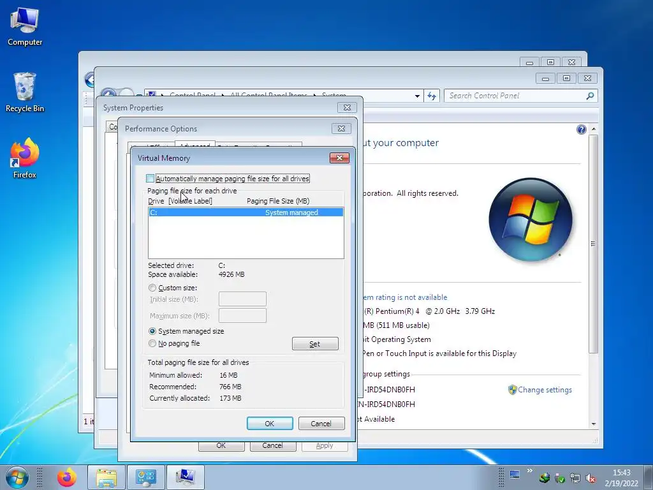Close the Virtual Memory dialog
Screen dimensions: 653x490
tap(339, 158)
